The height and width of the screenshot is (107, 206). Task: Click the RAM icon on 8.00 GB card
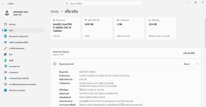(x=86, y=20)
